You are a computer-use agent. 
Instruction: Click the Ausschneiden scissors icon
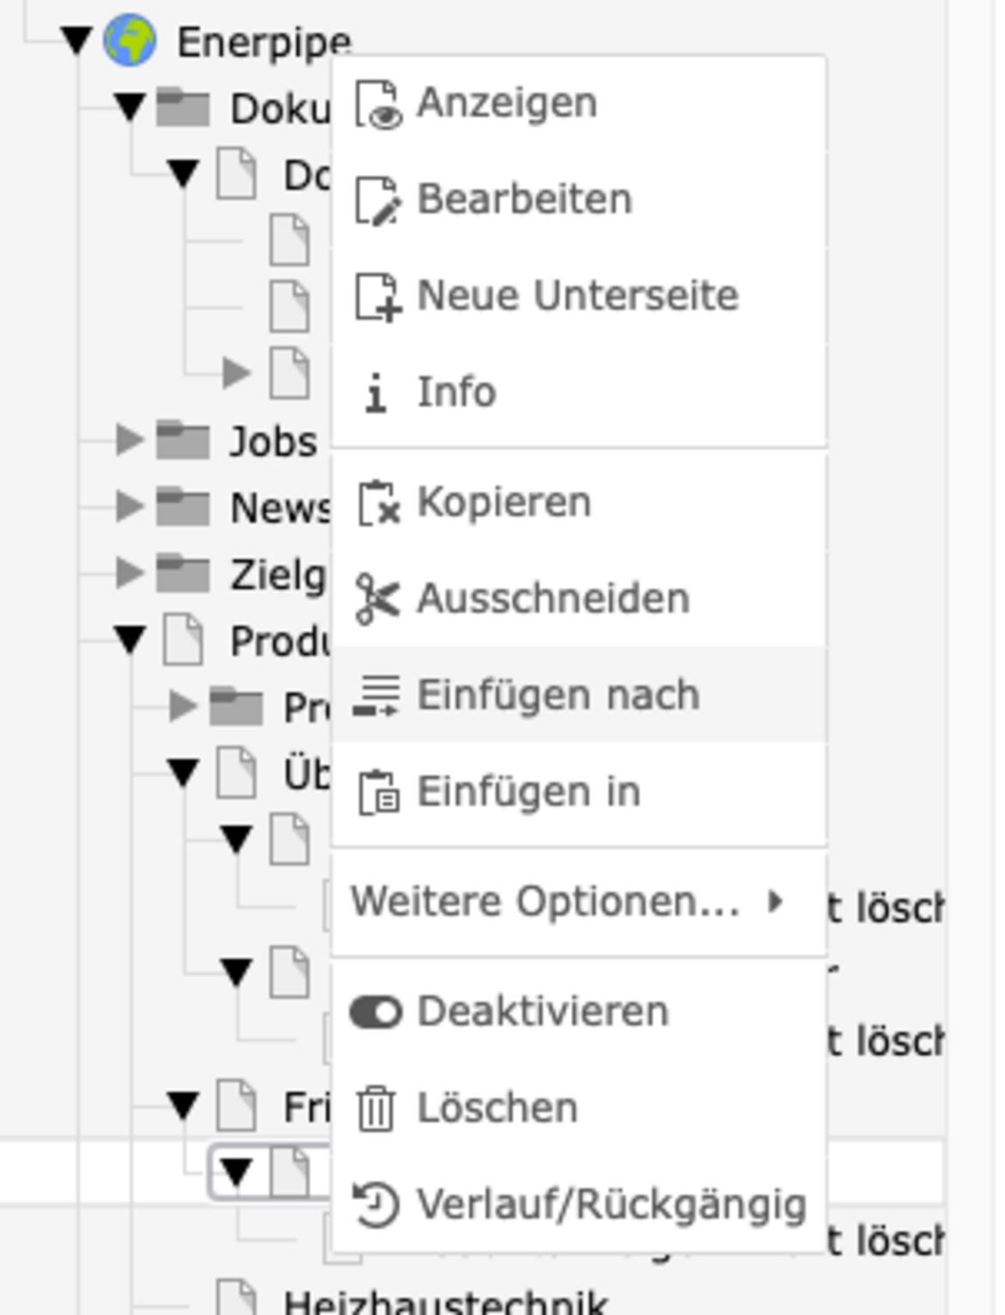(377, 598)
